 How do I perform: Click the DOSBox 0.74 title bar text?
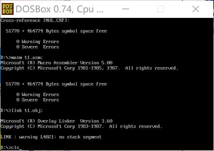[59, 9]
